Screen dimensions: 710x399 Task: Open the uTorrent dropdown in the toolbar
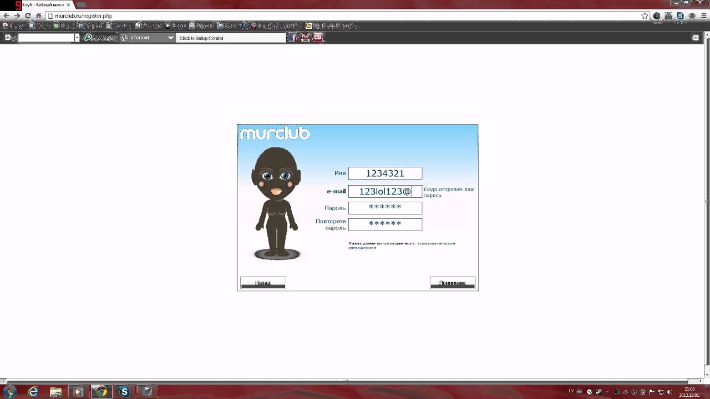(148, 38)
